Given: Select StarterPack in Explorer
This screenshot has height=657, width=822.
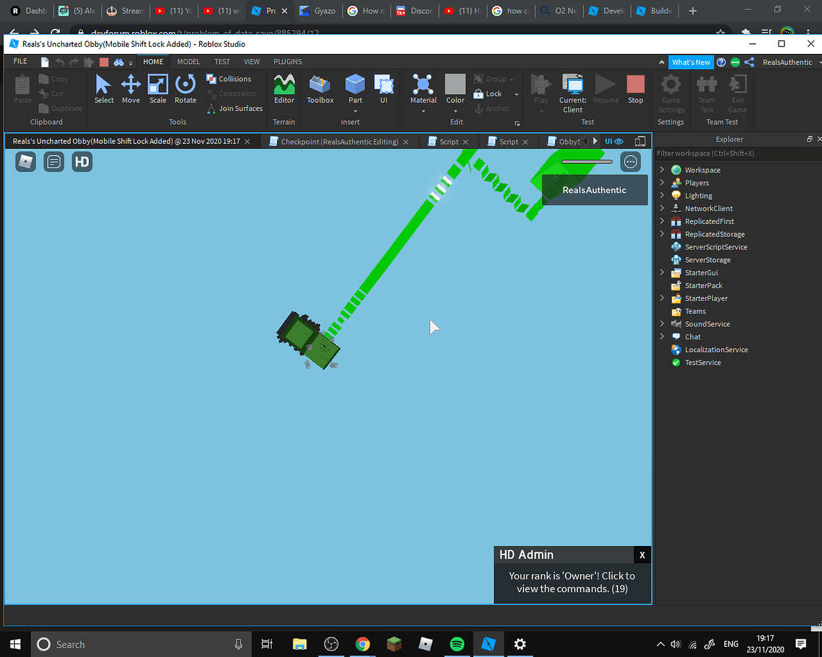Looking at the screenshot, I should (704, 286).
